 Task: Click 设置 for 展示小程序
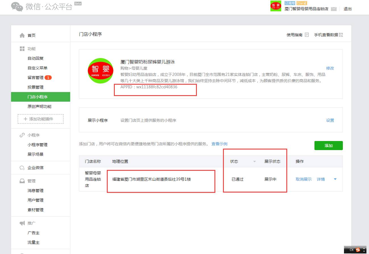[x=330, y=120]
